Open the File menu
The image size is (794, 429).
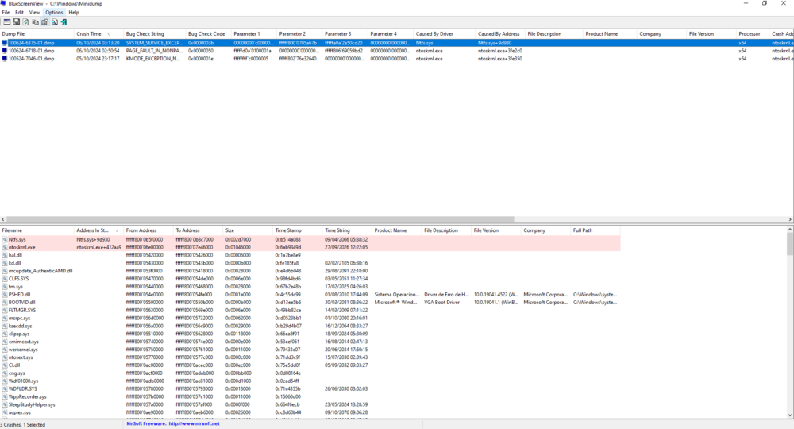coord(6,13)
